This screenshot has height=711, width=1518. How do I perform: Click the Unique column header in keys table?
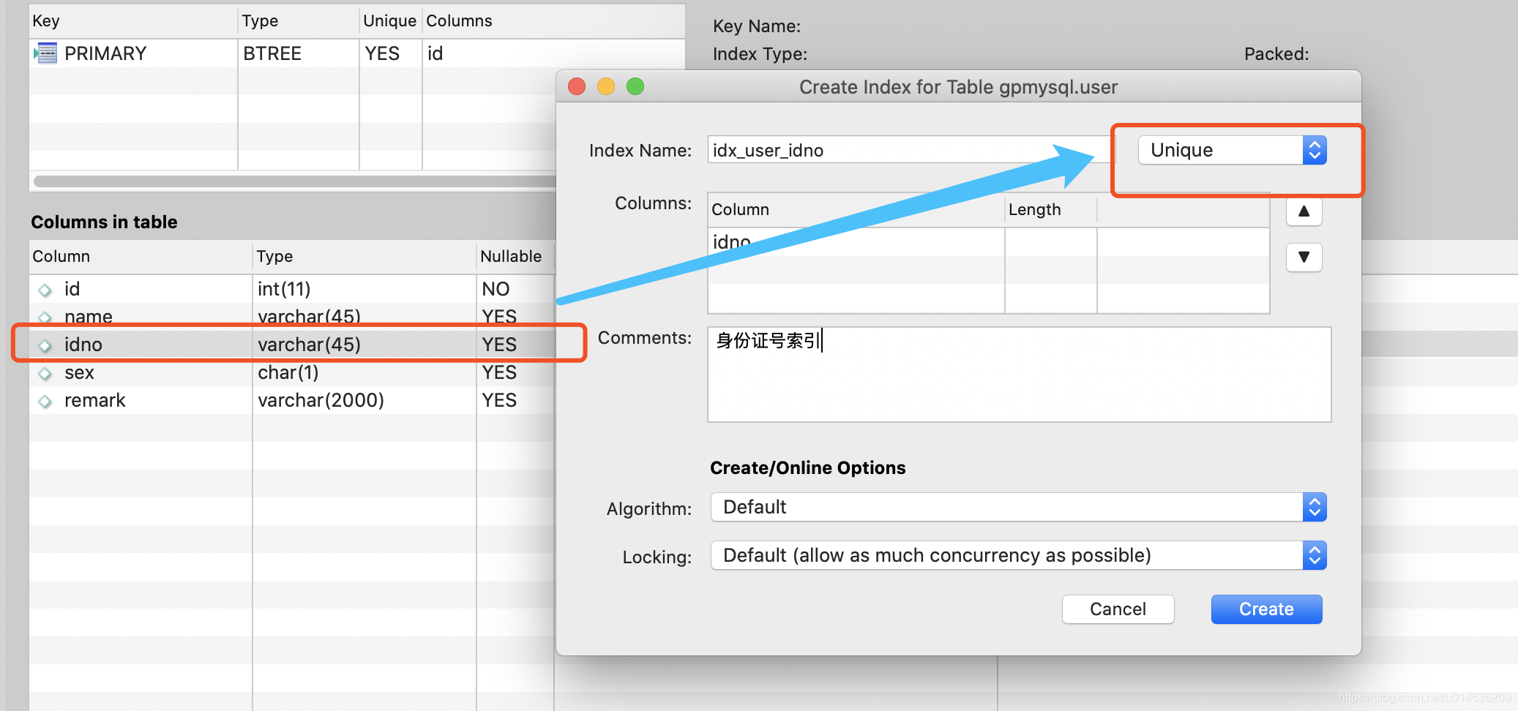(x=390, y=21)
